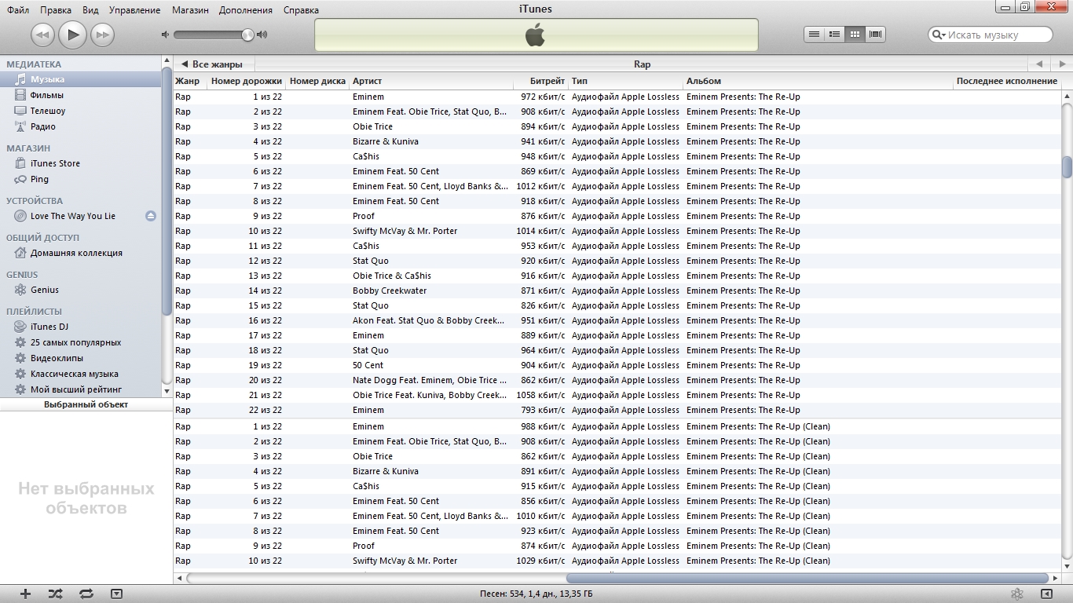The image size is (1073, 603).
Task: Sort by the Последнее исполнение column header
Action: 1007,81
